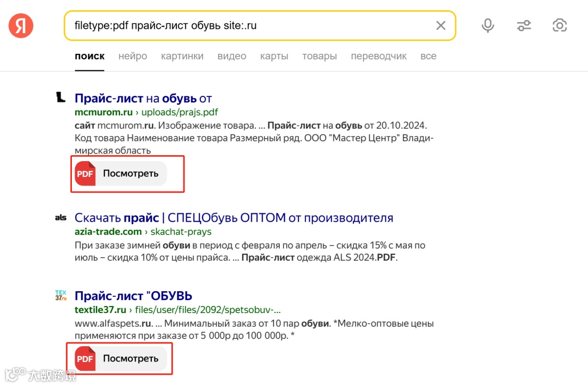
Task: Open the товары tab
Action: (x=319, y=56)
